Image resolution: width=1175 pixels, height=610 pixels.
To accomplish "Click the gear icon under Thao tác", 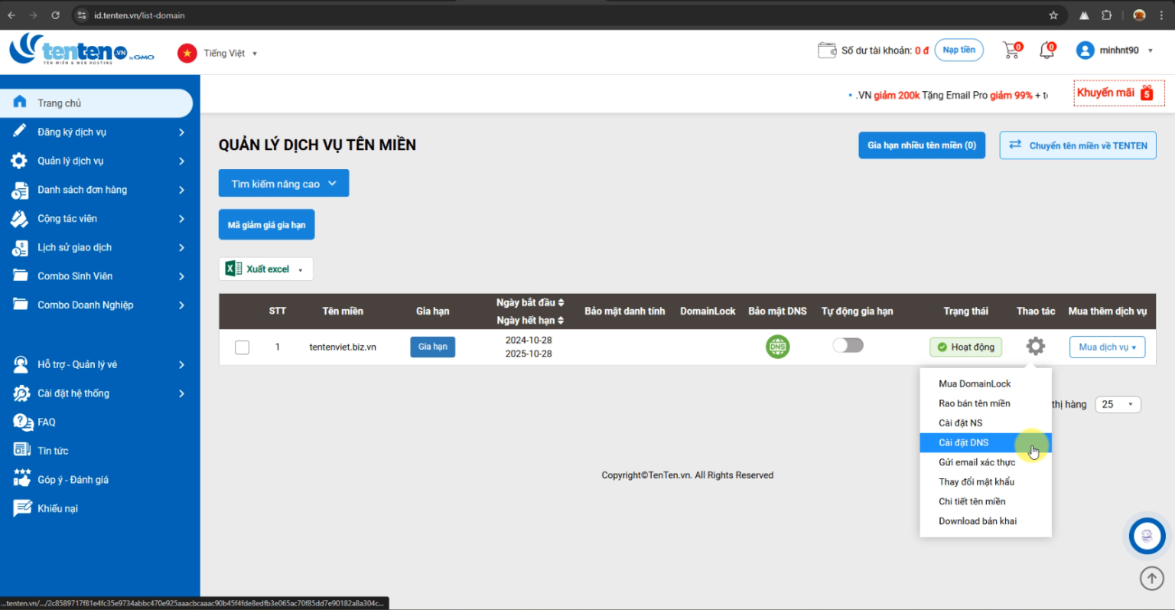I will [1035, 346].
